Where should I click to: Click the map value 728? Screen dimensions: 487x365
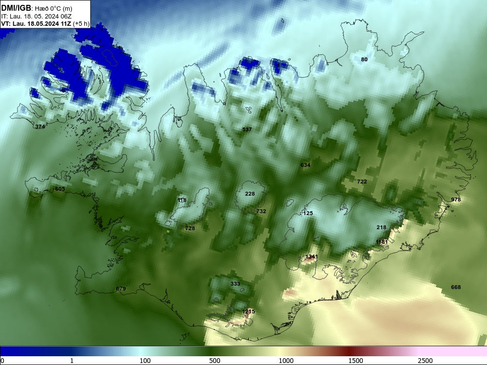point(190,228)
